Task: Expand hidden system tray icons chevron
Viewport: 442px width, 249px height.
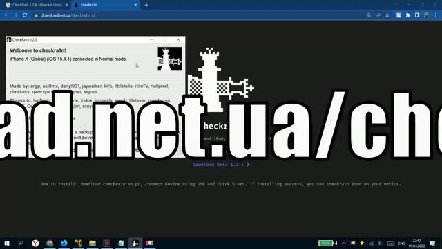Action: coord(344,243)
